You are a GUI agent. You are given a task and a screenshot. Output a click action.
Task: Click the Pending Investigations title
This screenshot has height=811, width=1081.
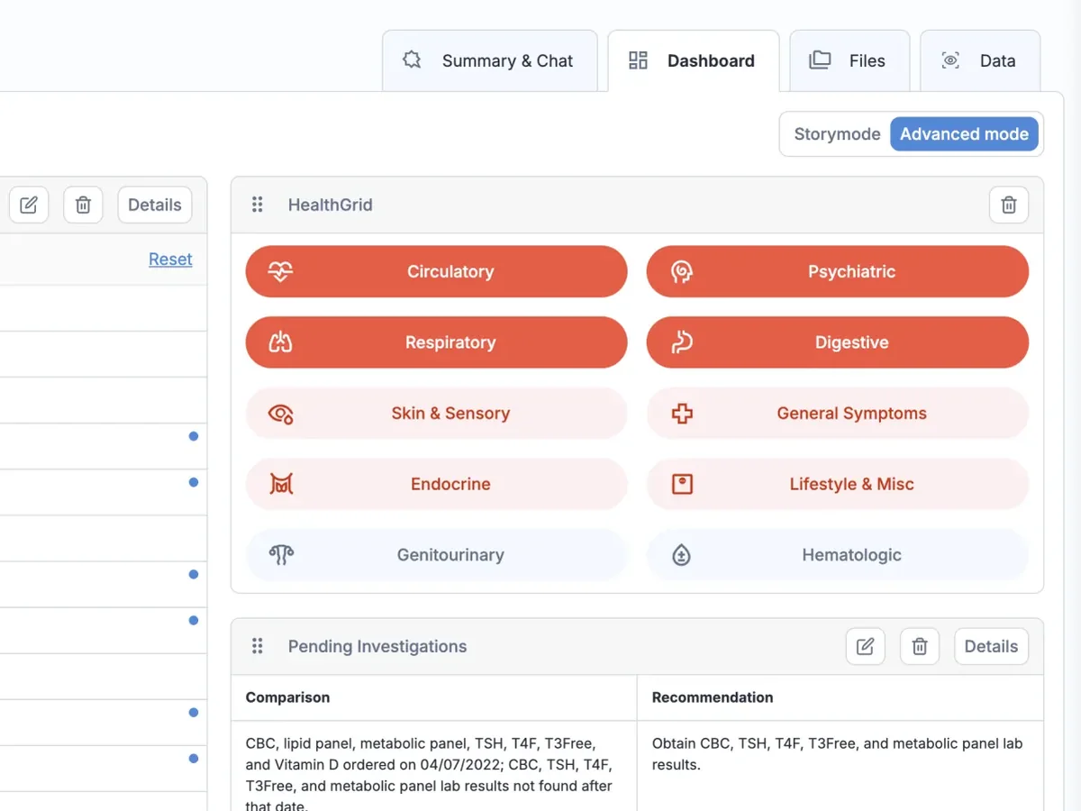coord(377,646)
